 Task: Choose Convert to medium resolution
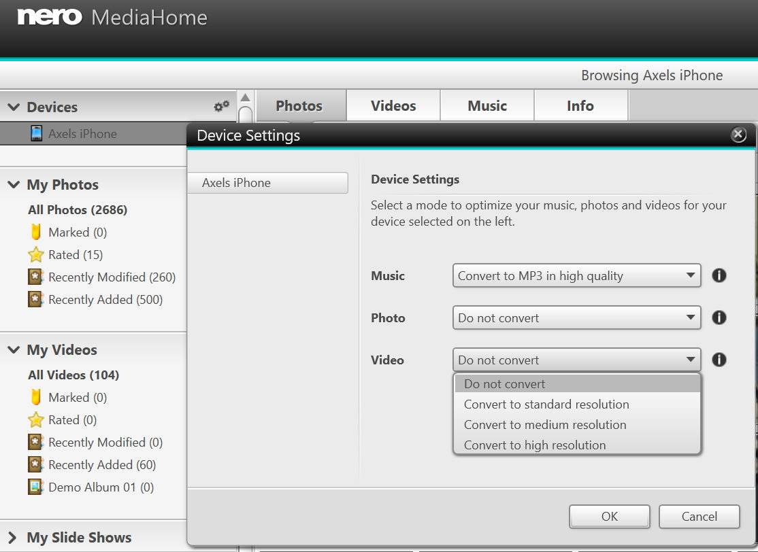pyautogui.click(x=577, y=424)
